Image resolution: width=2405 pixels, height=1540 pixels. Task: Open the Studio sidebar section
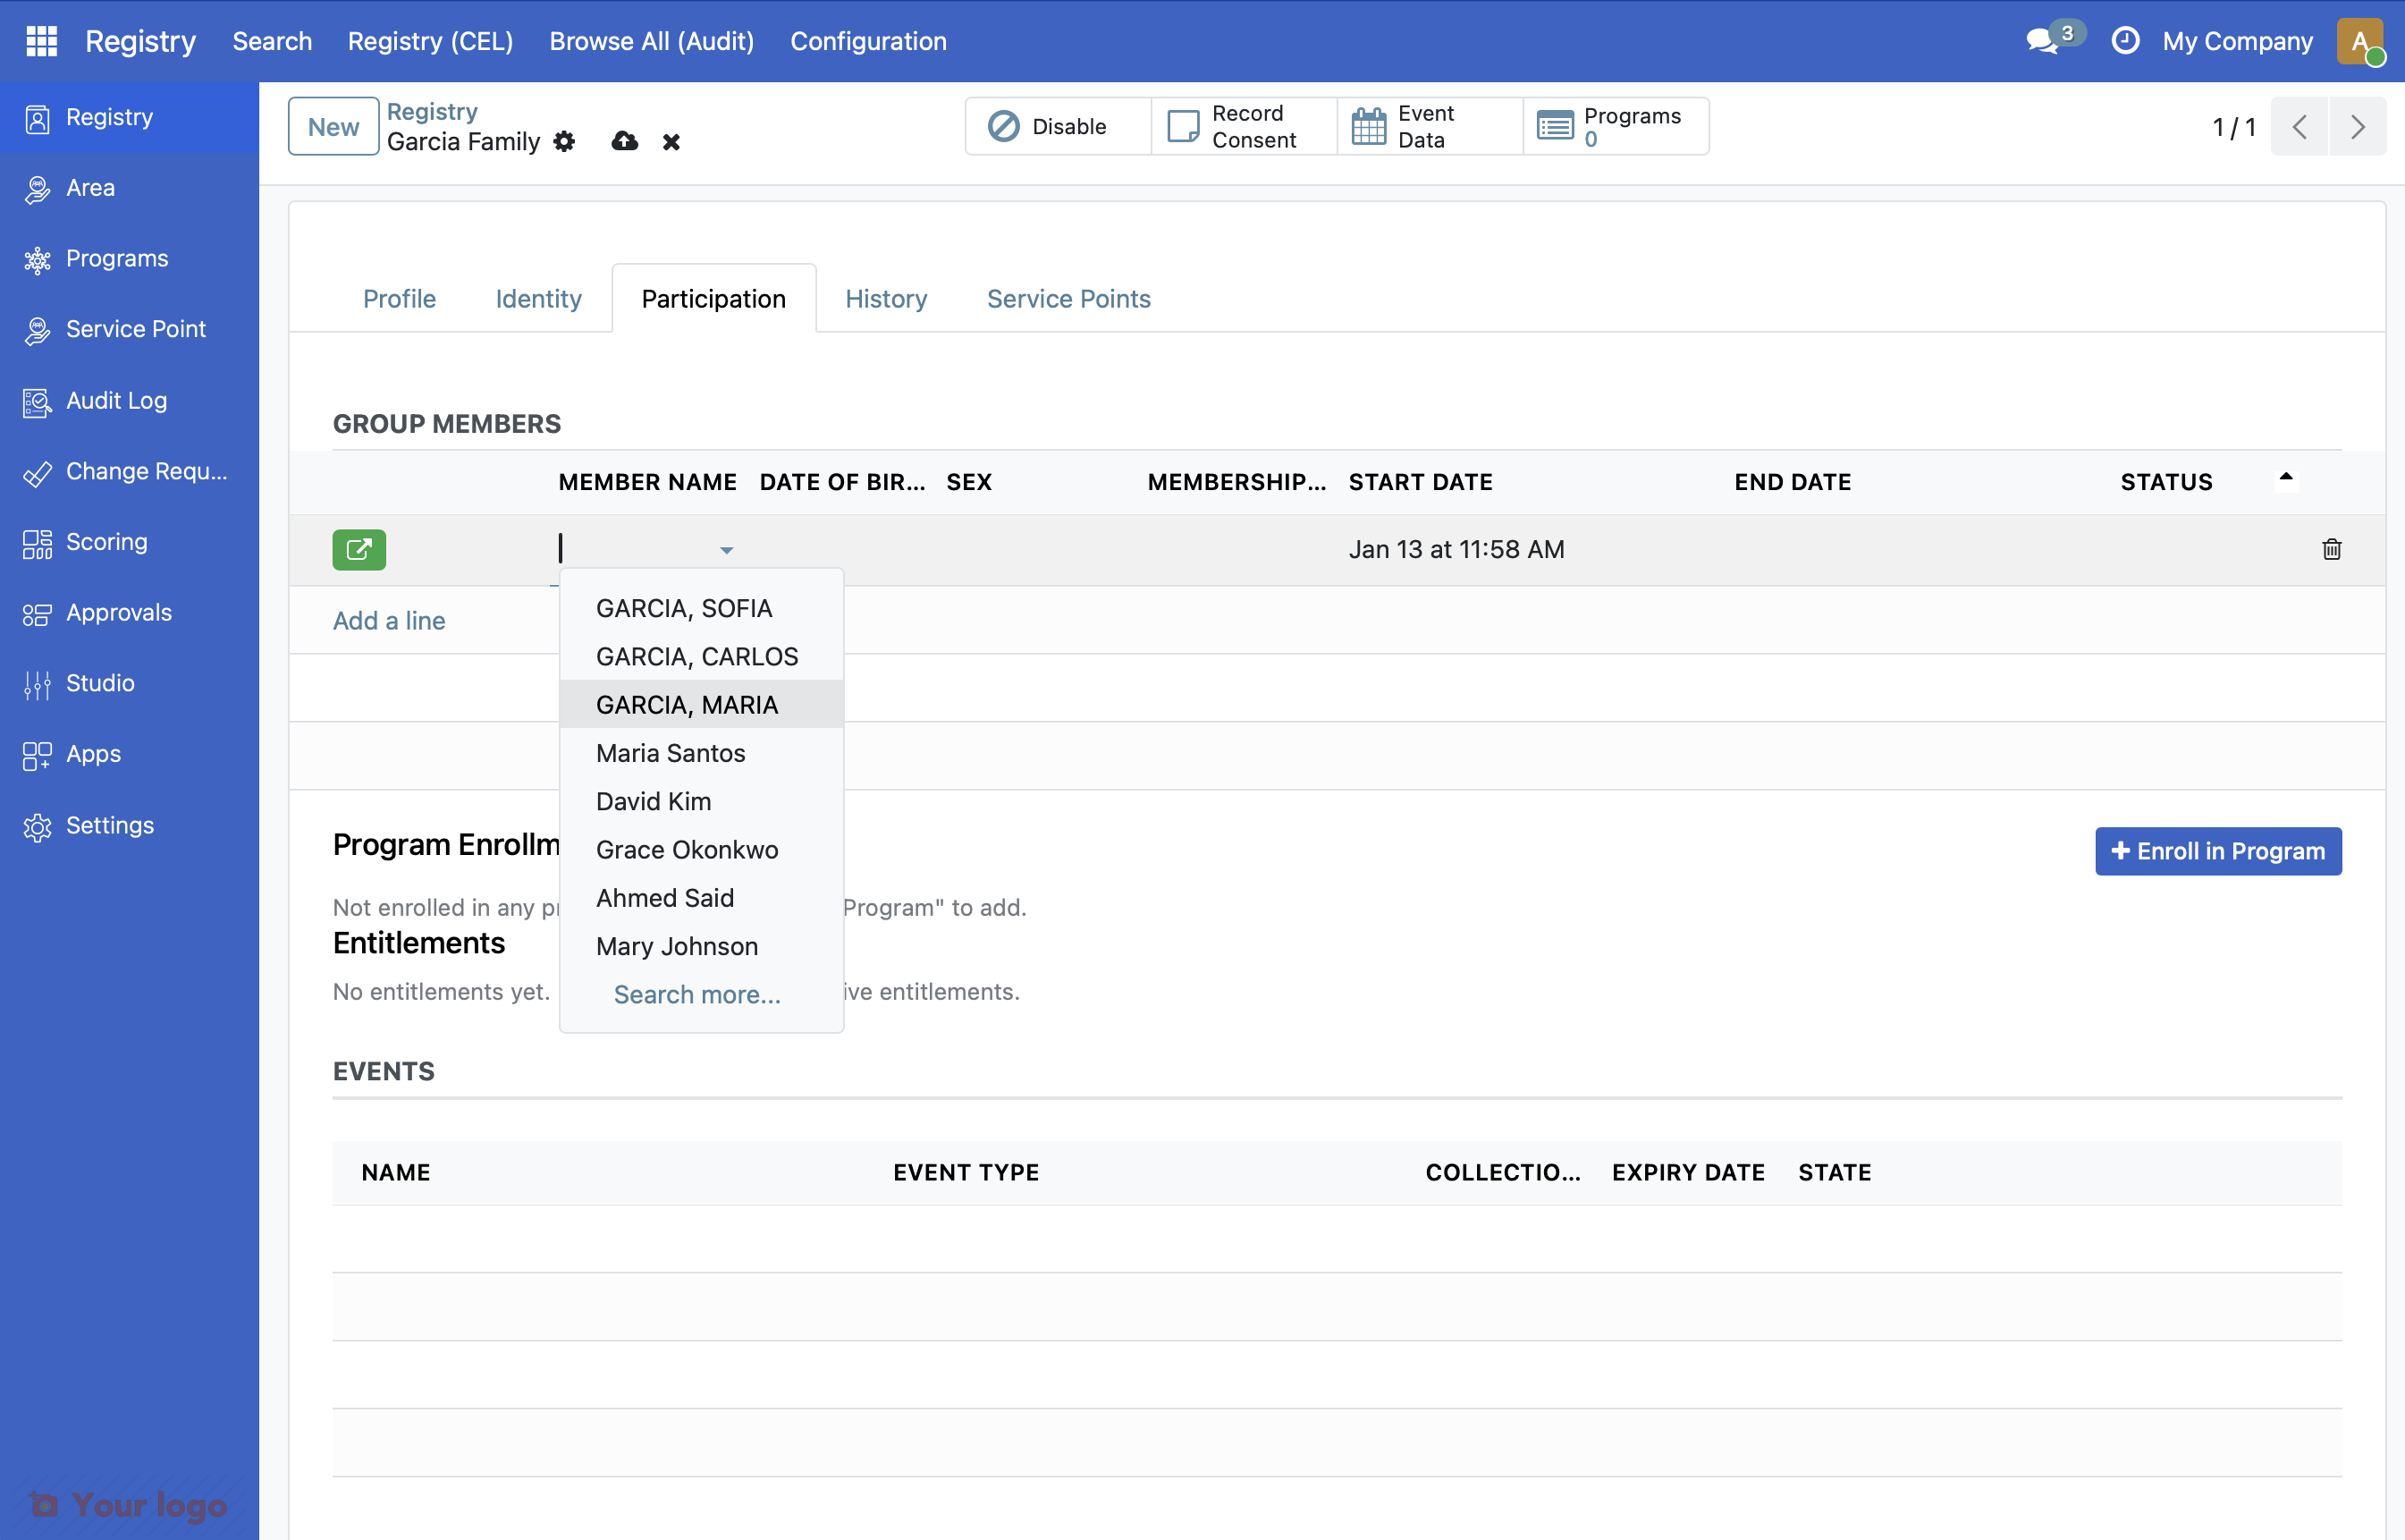(x=99, y=683)
